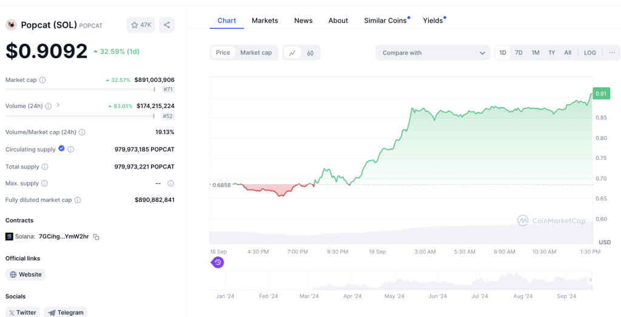
Task: Show Market cap info tooltip icon
Action: tap(42, 80)
